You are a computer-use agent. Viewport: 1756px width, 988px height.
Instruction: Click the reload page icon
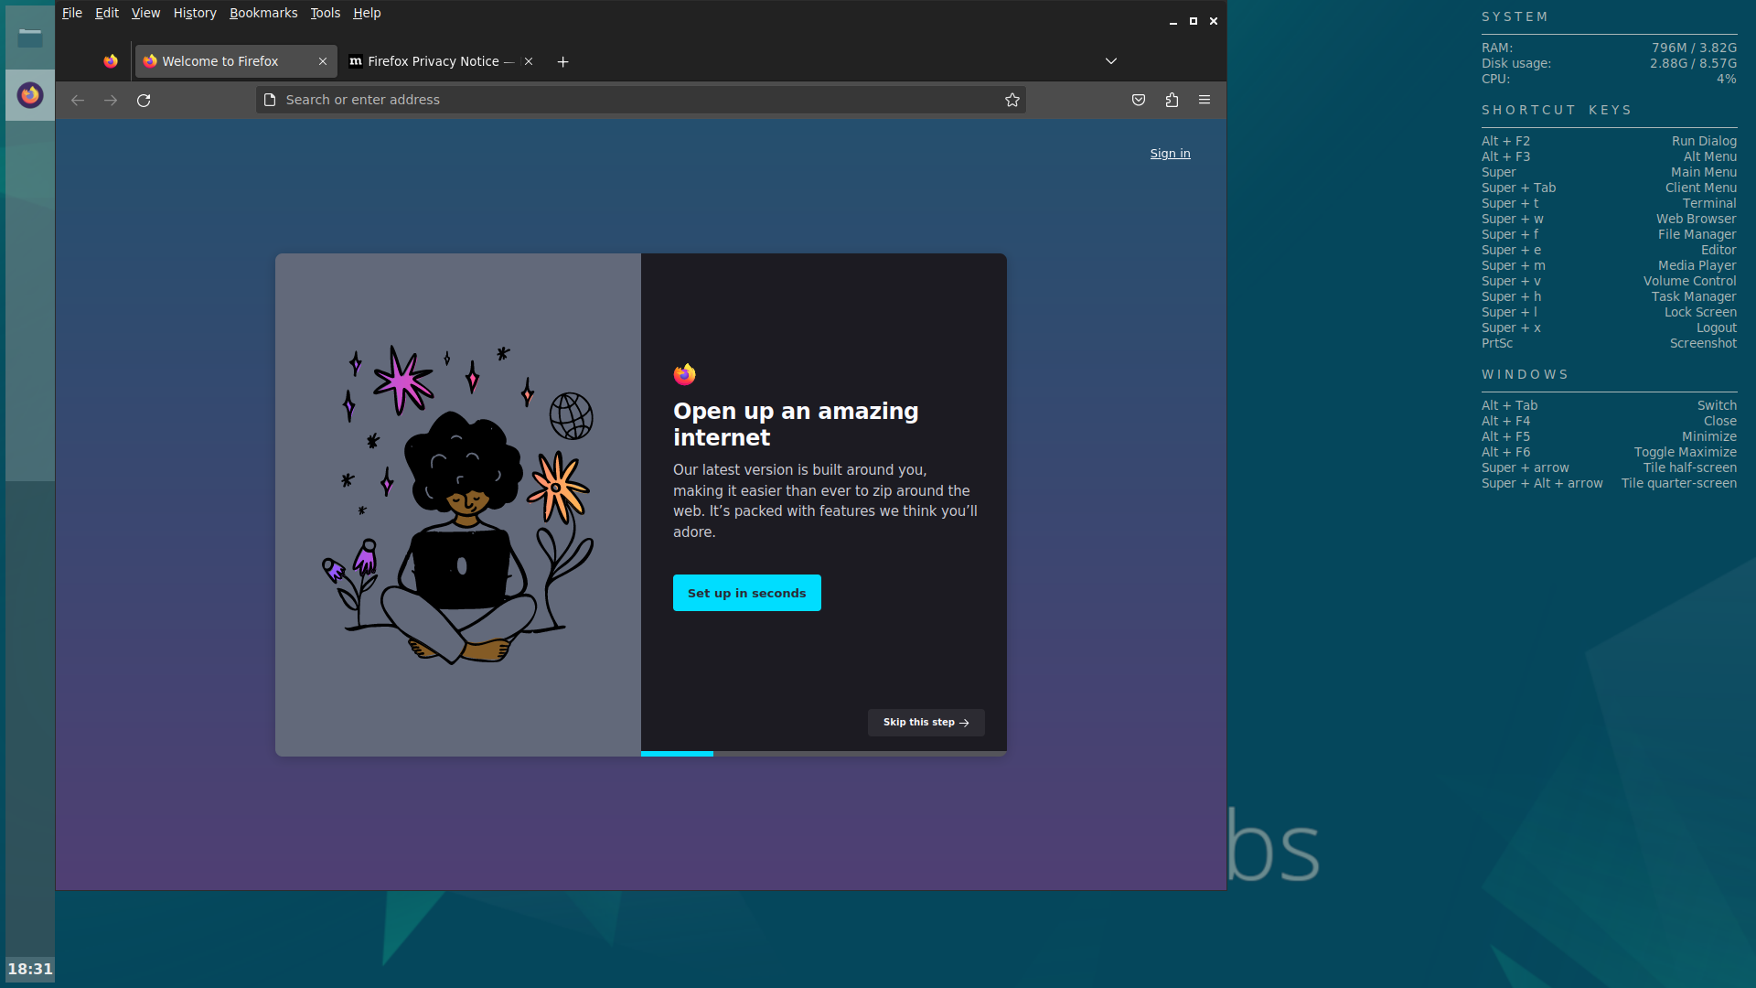click(x=144, y=101)
